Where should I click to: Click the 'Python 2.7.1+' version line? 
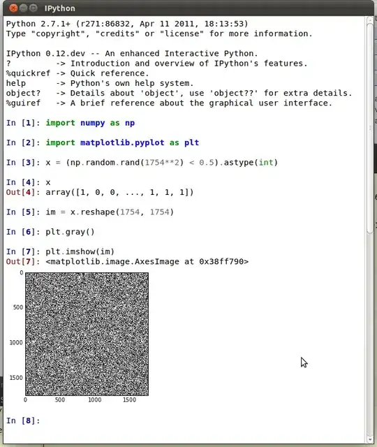[127, 24]
